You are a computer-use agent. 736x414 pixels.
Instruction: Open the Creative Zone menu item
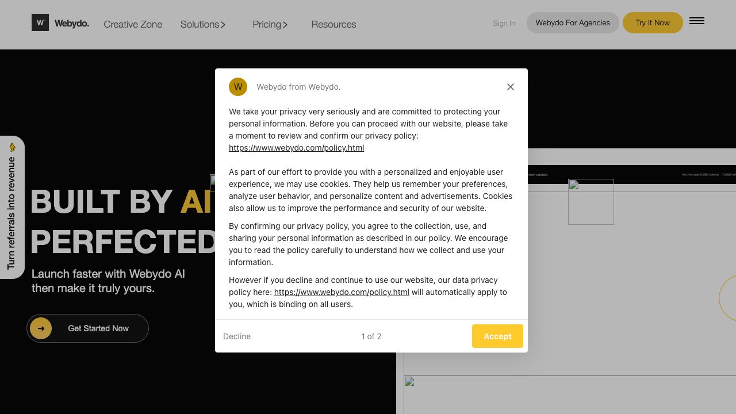click(133, 24)
